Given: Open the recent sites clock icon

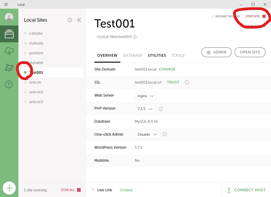Looking at the screenshot, I should 70,20.
